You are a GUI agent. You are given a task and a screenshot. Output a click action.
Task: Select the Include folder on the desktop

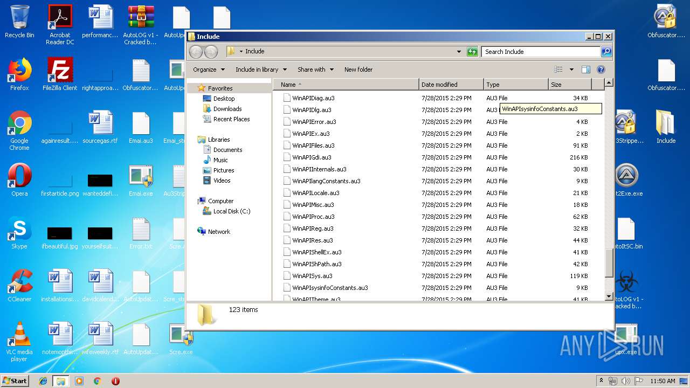click(666, 128)
